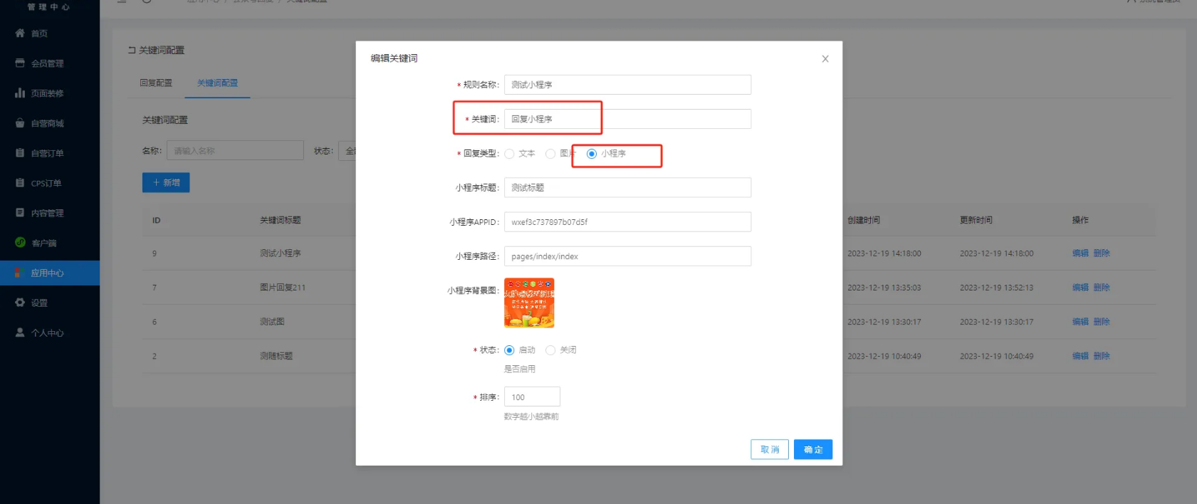Select the 小程序 reply type radio
The height and width of the screenshot is (504, 1197).
pyautogui.click(x=592, y=154)
